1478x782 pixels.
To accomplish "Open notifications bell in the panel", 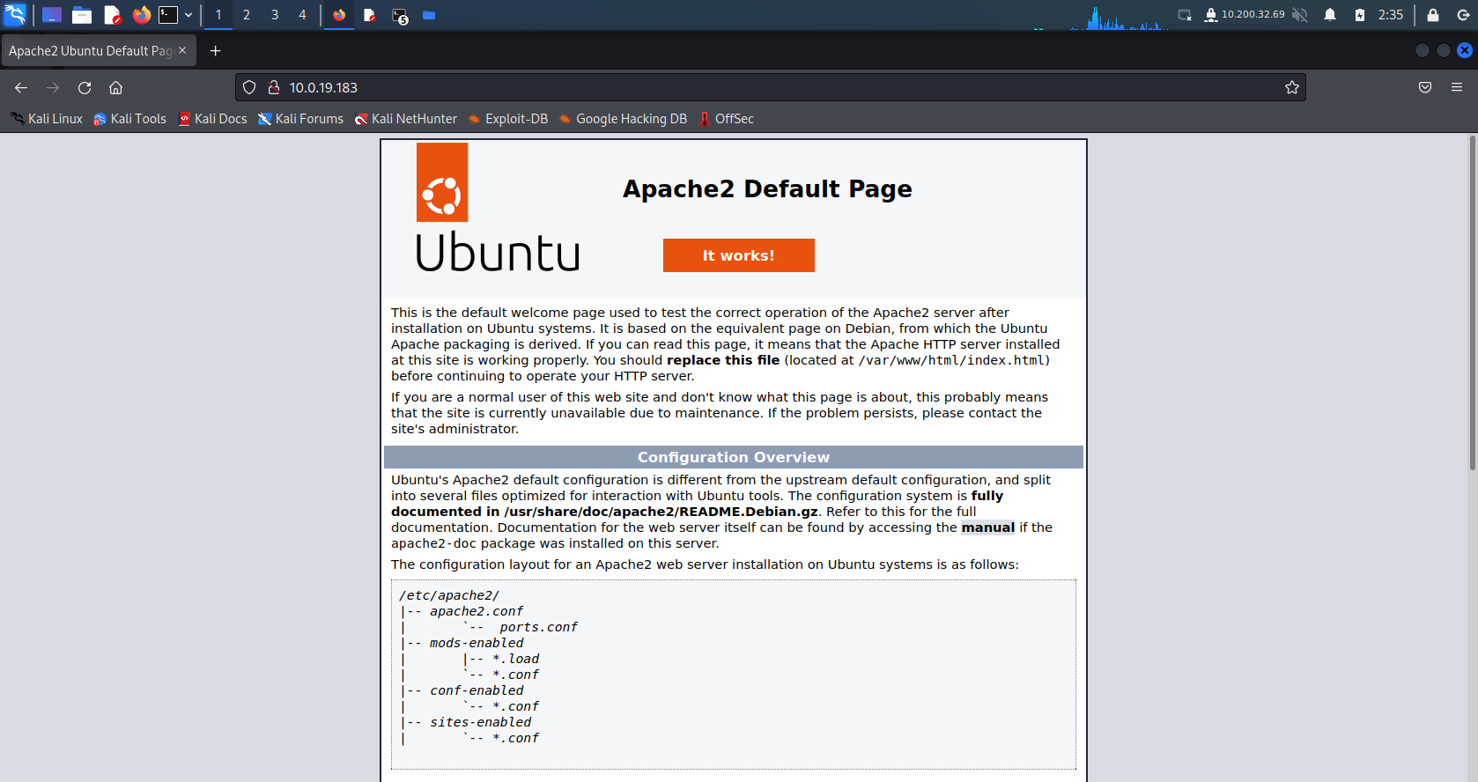I will [x=1330, y=15].
